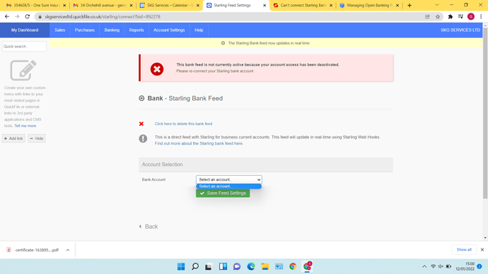Viewport: 488px width, 274px height.
Task: Open taskbar search magnifier
Action: (x=195, y=266)
